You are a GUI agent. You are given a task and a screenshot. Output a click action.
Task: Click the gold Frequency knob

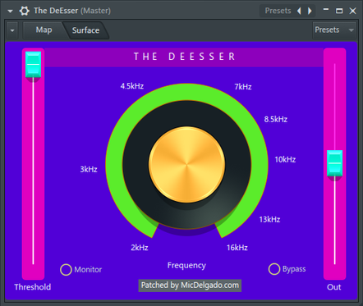click(x=186, y=165)
